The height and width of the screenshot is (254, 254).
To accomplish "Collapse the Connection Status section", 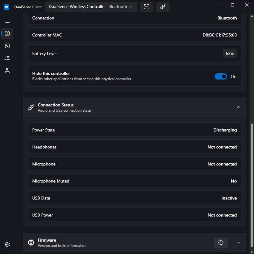I will pyautogui.click(x=239, y=107).
